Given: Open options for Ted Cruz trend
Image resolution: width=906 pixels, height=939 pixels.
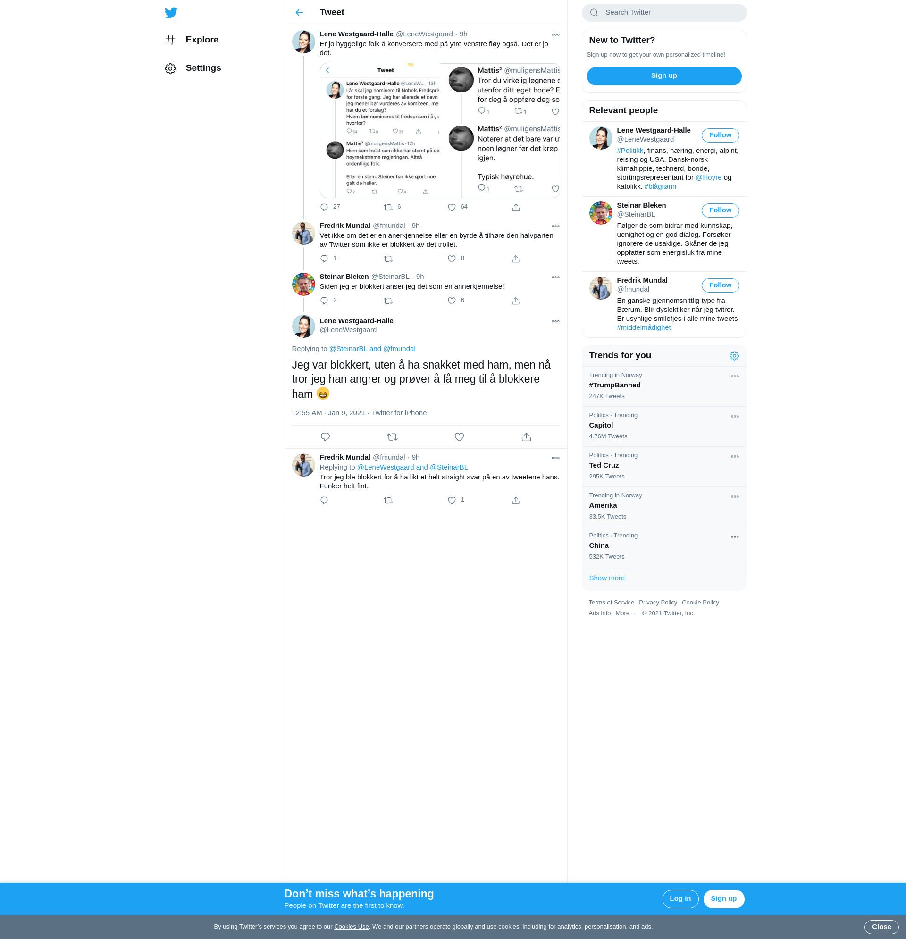Looking at the screenshot, I should pos(735,457).
